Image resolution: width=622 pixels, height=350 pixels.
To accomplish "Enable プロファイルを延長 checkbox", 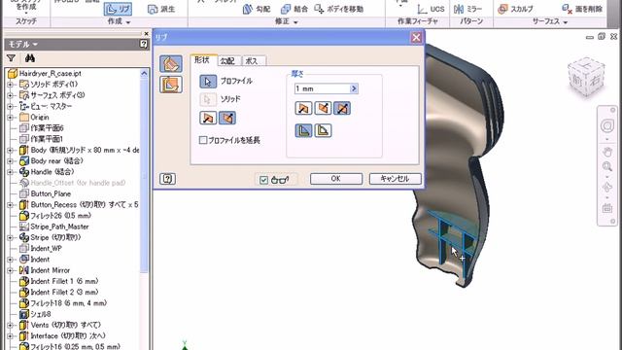I will click(203, 140).
